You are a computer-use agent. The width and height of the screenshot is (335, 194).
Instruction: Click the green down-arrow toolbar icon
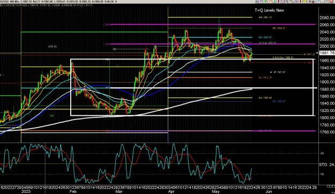tap(265, 1)
